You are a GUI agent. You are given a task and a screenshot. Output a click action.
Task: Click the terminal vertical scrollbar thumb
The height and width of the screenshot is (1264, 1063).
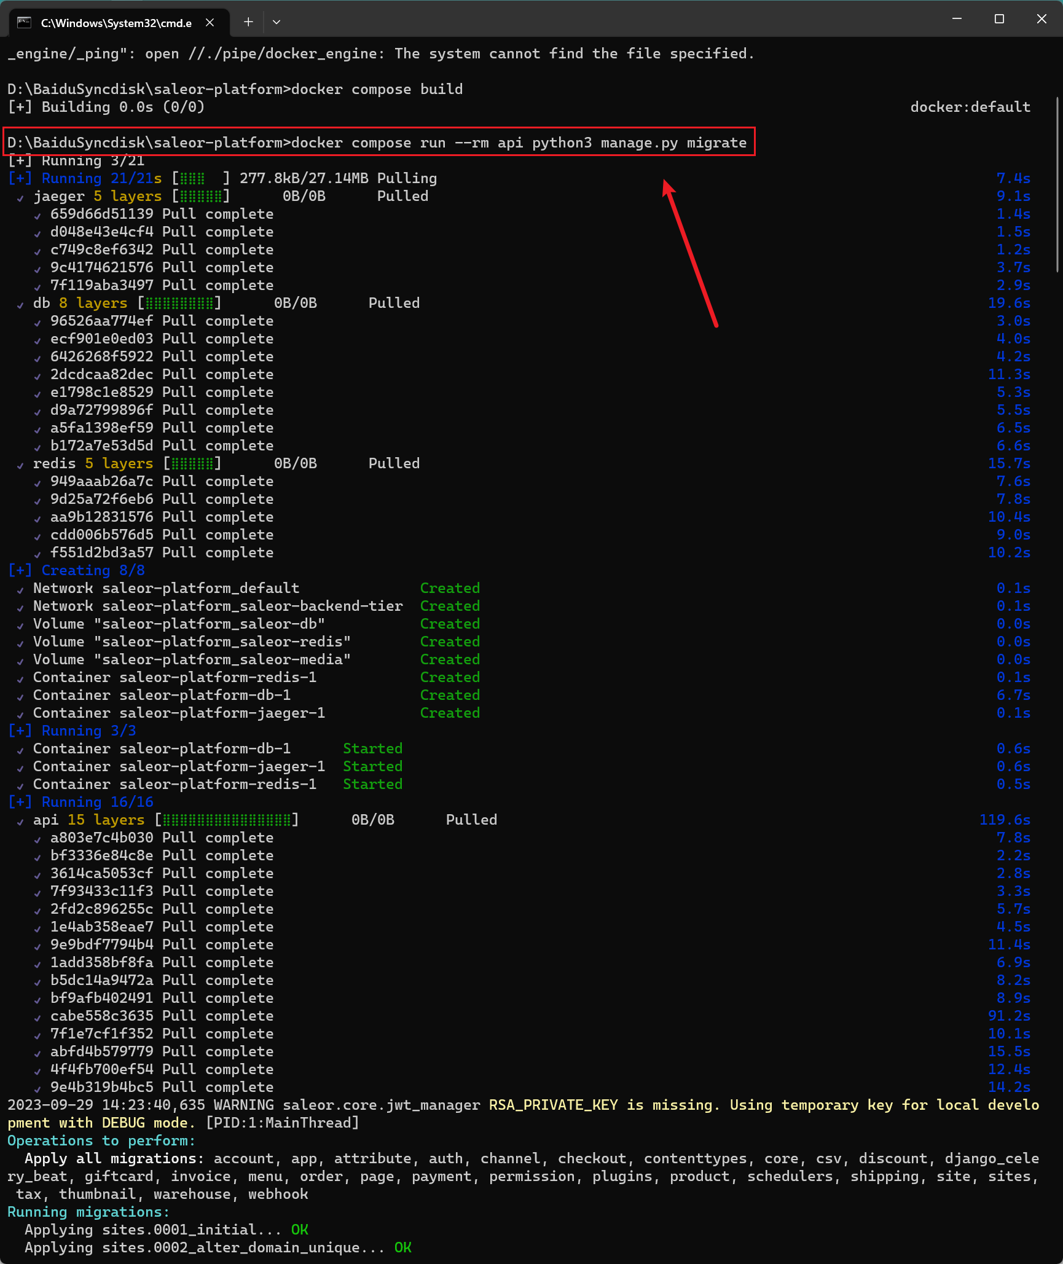(x=1057, y=184)
